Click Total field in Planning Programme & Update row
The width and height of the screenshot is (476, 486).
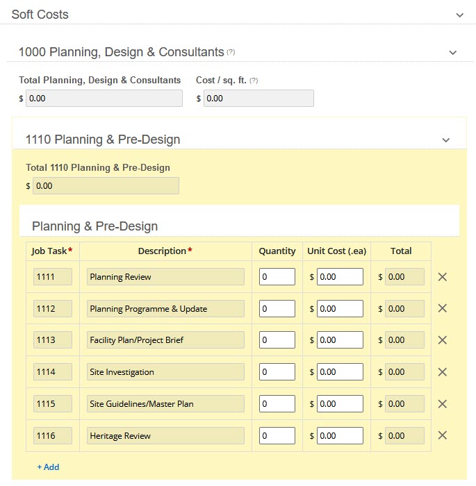click(404, 309)
